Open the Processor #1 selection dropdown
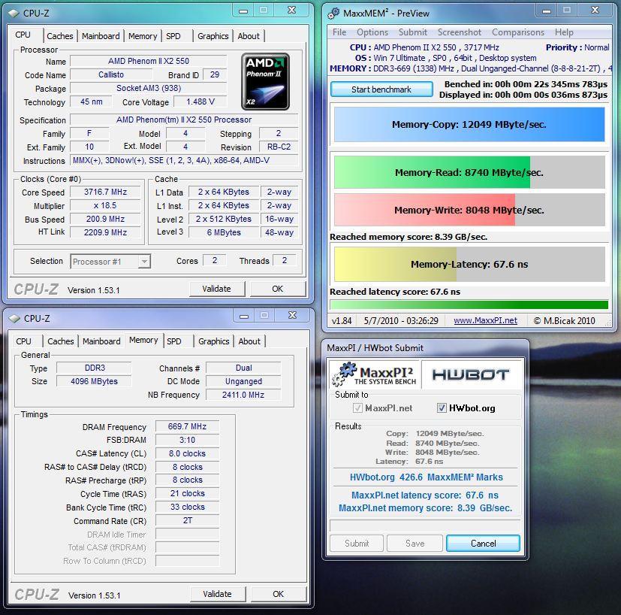 pyautogui.click(x=110, y=262)
